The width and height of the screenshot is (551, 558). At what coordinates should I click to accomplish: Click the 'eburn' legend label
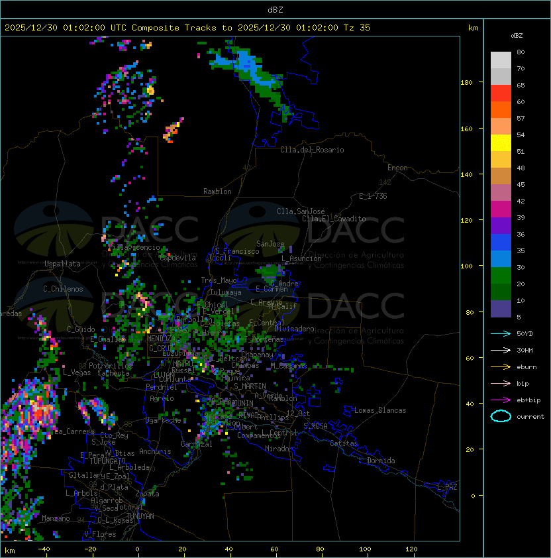pyautogui.click(x=526, y=367)
